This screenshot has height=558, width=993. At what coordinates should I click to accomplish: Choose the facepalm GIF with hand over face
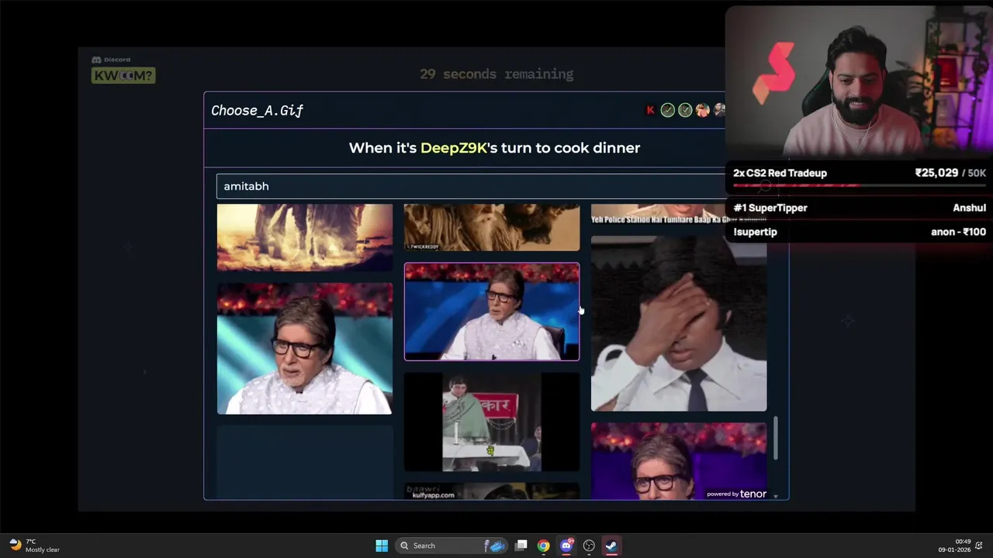(679, 323)
